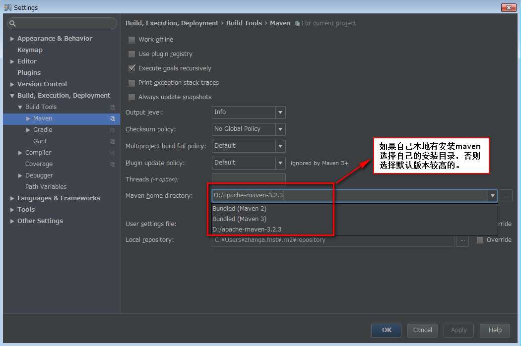Expand Other Settings tree node

[12, 221]
